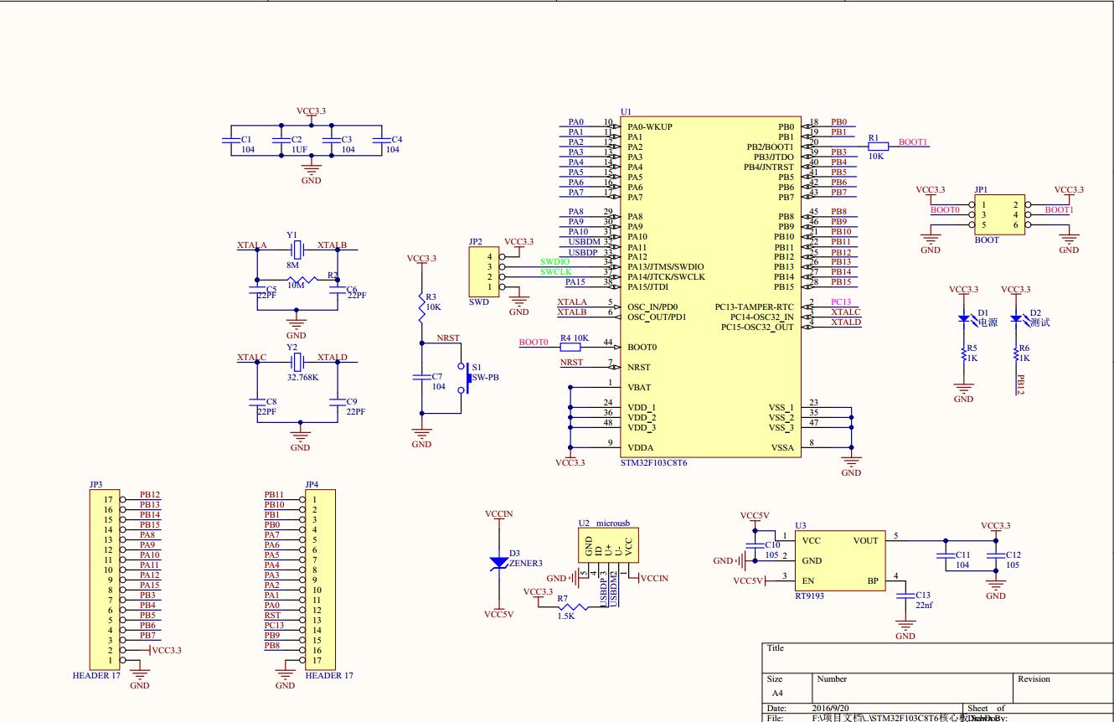1114x722 pixels.
Task: Click the RT9193 regulator U3 block
Action: click(839, 561)
